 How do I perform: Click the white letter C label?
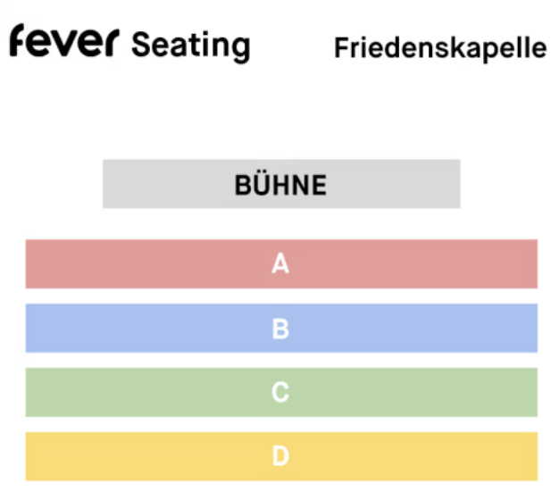pyautogui.click(x=280, y=392)
